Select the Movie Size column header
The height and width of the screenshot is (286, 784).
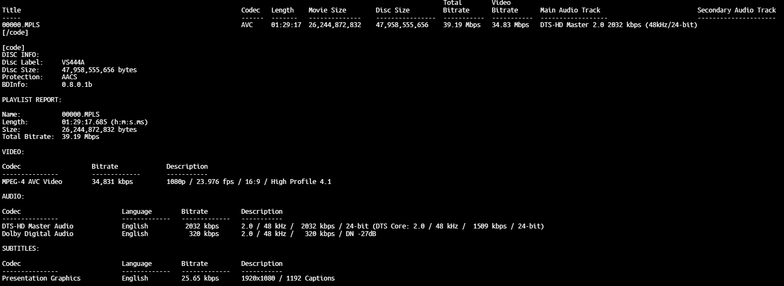[327, 10]
